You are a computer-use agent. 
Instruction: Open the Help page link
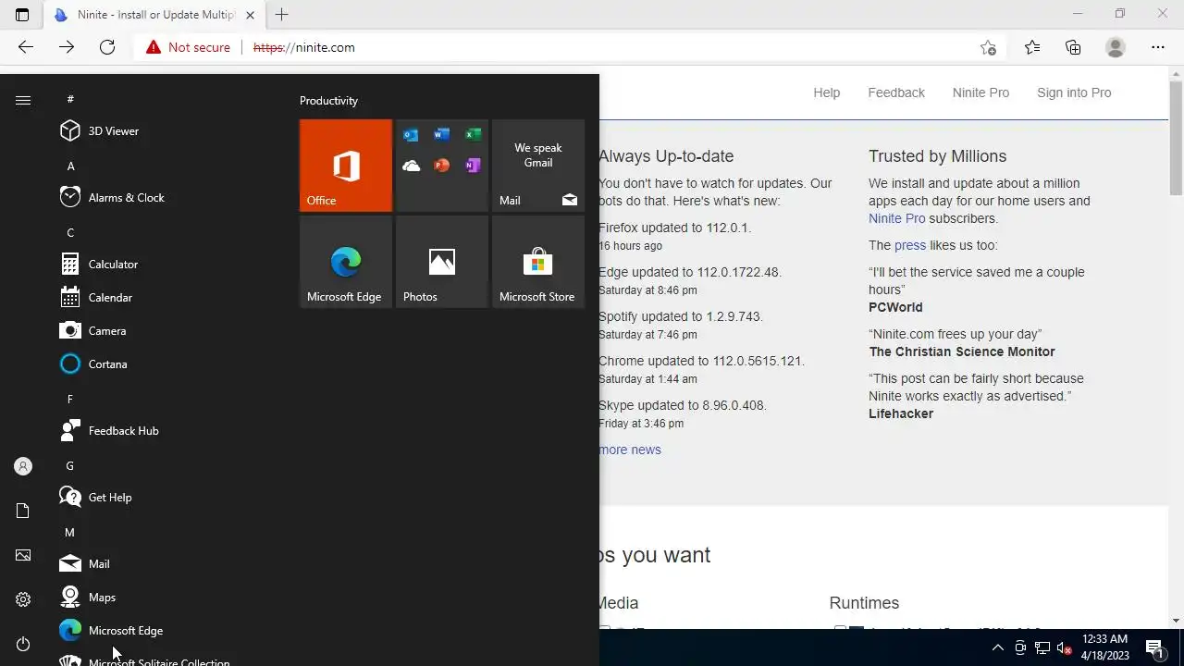tap(827, 92)
